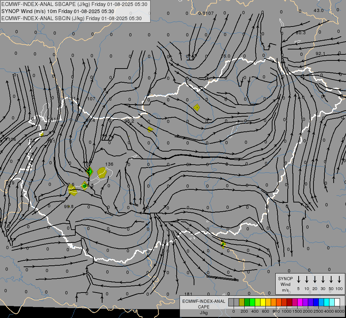346x318 pixels.
Task: Click the '181' value on the map
Action: 188,294
